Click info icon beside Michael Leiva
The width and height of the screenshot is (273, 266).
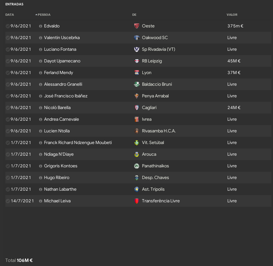(41, 201)
